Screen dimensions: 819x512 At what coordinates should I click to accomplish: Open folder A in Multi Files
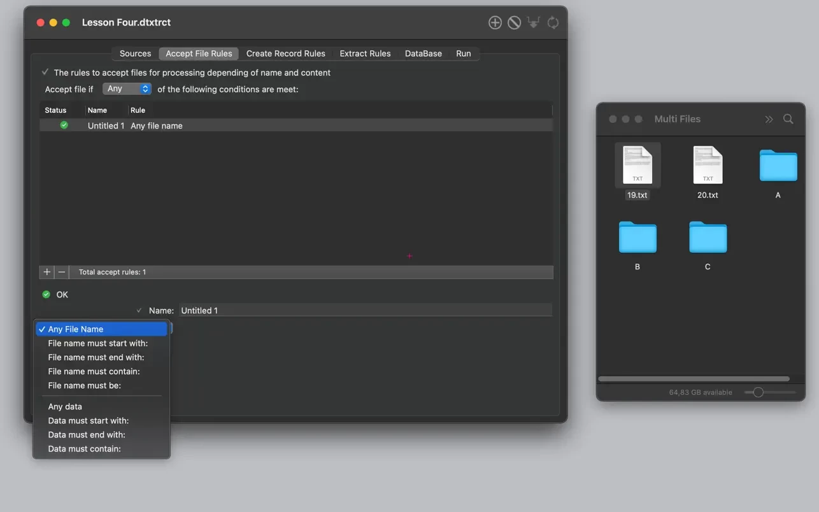(778, 166)
